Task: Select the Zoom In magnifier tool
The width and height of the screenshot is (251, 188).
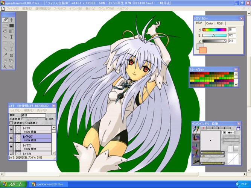Action: pos(5,67)
